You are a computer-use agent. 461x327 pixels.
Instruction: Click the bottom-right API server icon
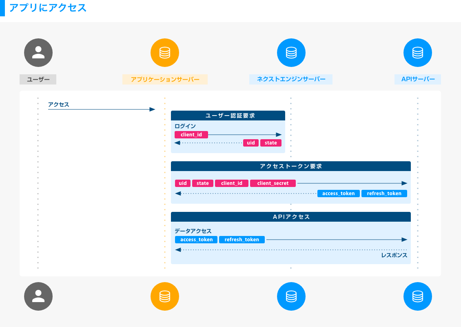tap(417, 296)
